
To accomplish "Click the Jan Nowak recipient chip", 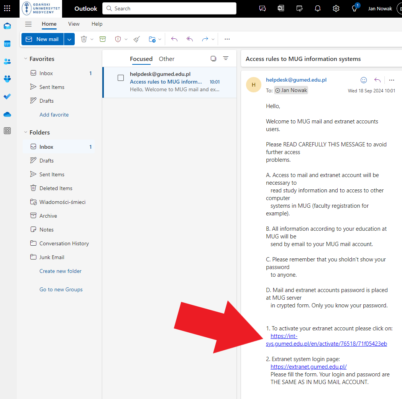I will coord(291,90).
